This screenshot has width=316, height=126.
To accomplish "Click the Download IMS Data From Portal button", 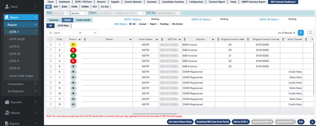I will pos(212,122).
